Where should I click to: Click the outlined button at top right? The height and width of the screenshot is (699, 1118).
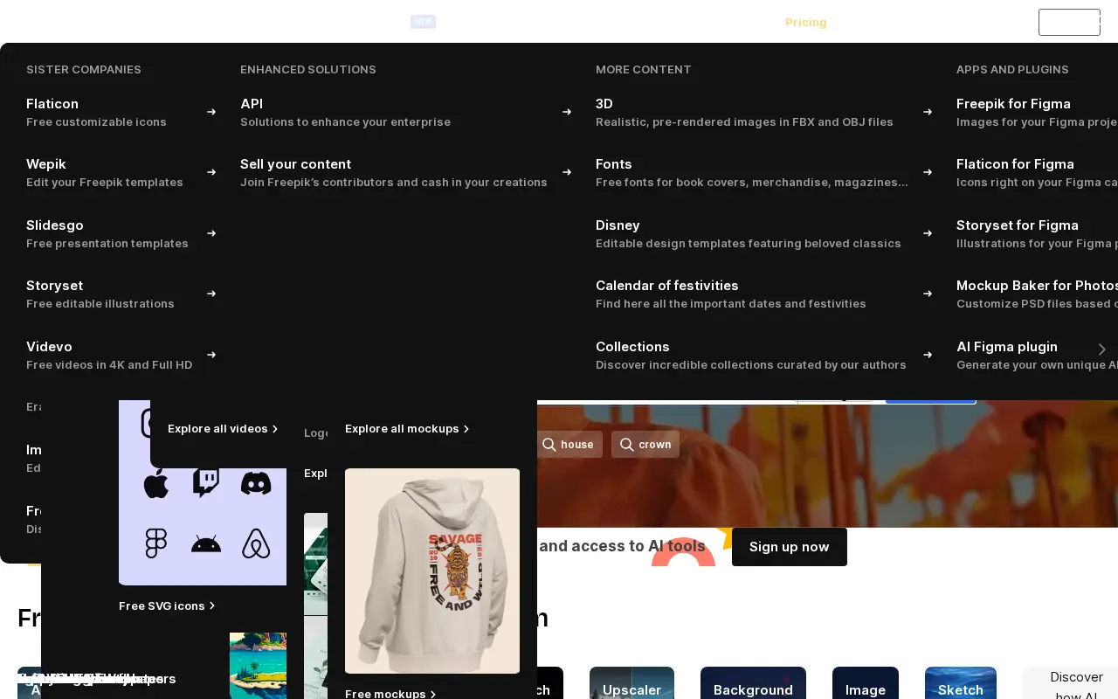[1069, 22]
